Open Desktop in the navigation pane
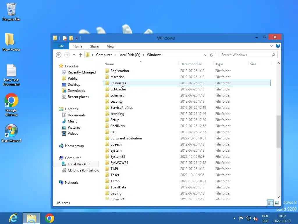This screenshot has height=224, width=298. 74,84
